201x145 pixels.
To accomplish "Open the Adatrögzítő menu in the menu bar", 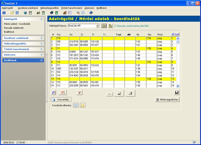I will [x=8, y=8].
